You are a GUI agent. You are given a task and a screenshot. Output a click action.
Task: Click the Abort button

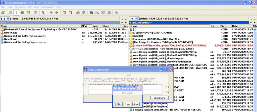click(x=136, y=104)
